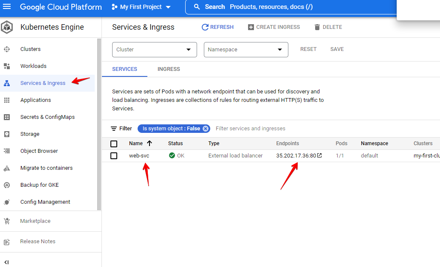Focus the Filter services and ingresses field

tap(250, 129)
